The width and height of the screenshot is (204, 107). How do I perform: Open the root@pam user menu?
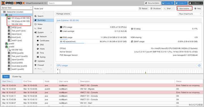coord(195,3)
